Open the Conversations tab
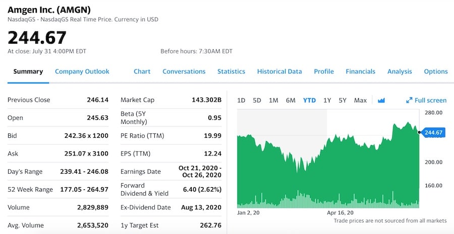The image size is (454, 234). 184,71
